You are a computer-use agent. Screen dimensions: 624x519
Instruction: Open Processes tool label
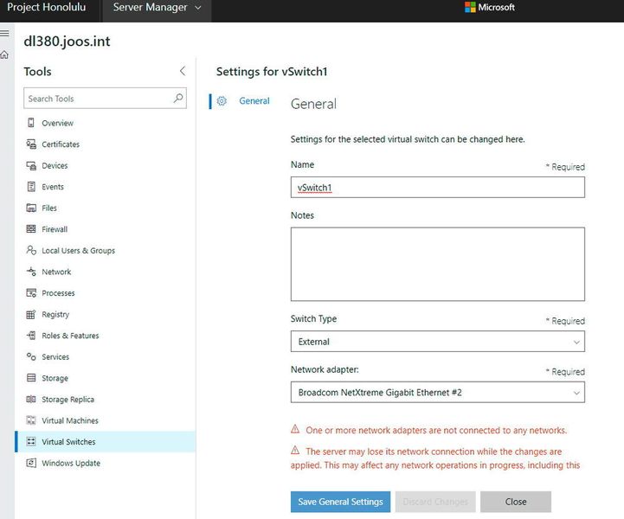58,293
